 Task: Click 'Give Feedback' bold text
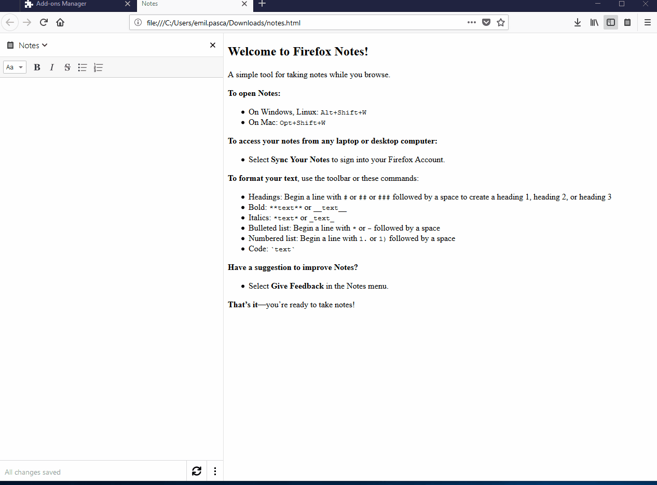[297, 286]
